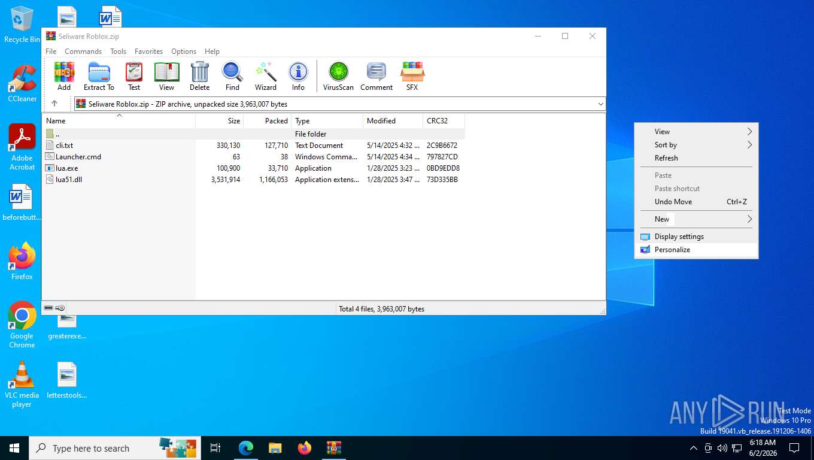Click Microsoft Edge in the taskbar

(x=246, y=448)
